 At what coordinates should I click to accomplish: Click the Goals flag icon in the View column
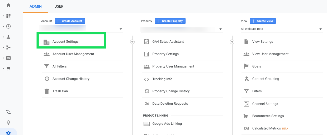[x=247, y=66]
